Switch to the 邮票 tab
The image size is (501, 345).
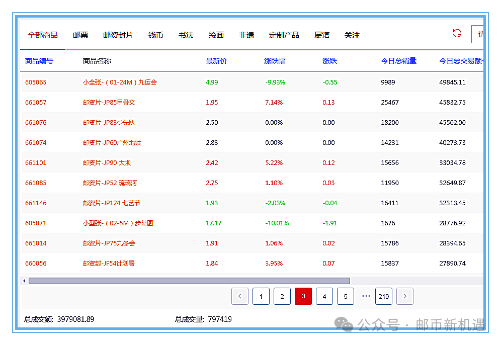[80, 35]
